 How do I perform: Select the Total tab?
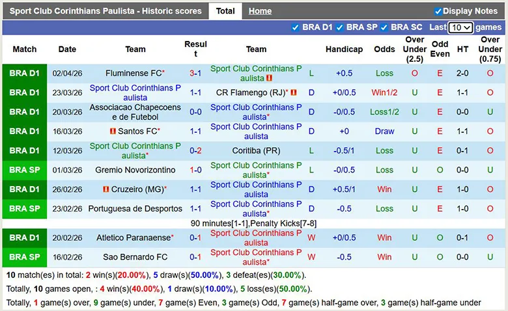pos(225,11)
